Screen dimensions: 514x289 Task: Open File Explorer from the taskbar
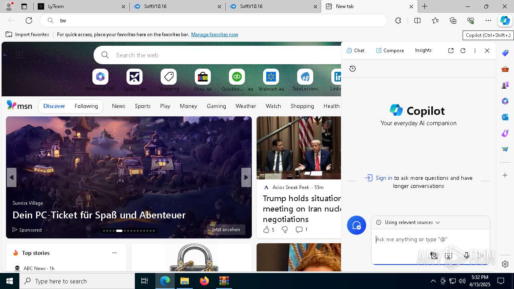pyautogui.click(x=185, y=281)
